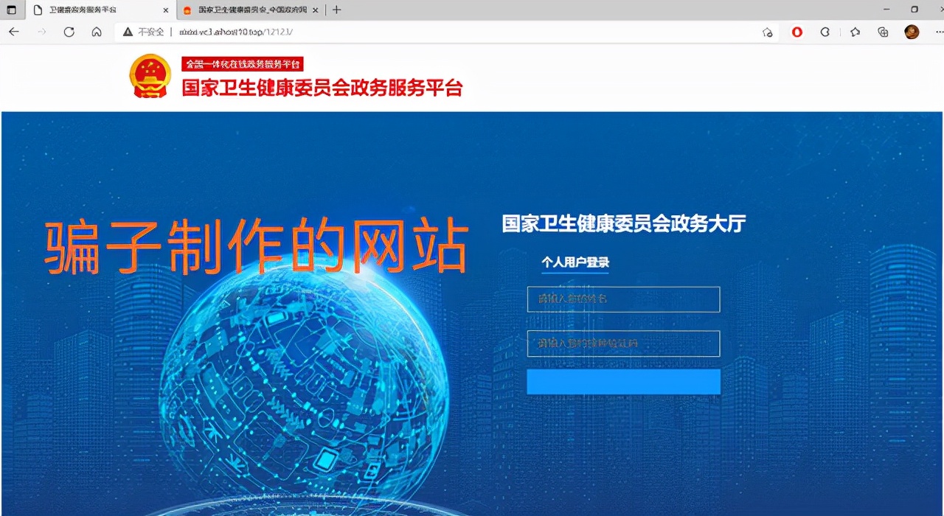Open a new tab with the + button
This screenshot has width=944, height=516.
point(335,10)
